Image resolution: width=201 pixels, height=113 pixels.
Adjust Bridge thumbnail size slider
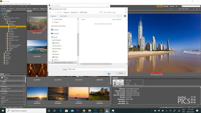(166, 107)
